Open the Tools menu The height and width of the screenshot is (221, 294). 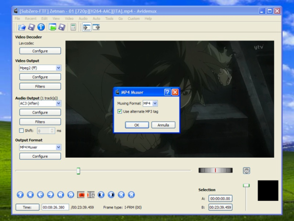tap(109, 18)
